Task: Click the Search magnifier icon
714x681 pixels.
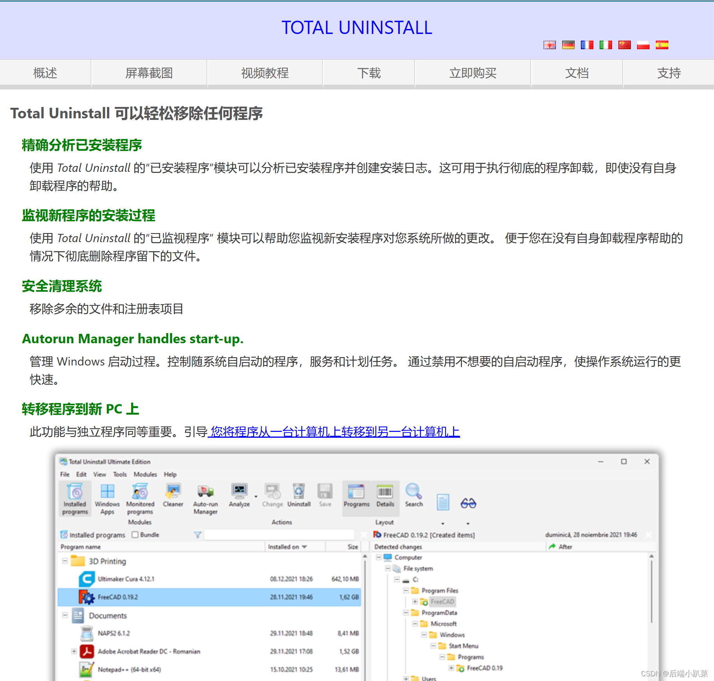Action: coord(414,495)
